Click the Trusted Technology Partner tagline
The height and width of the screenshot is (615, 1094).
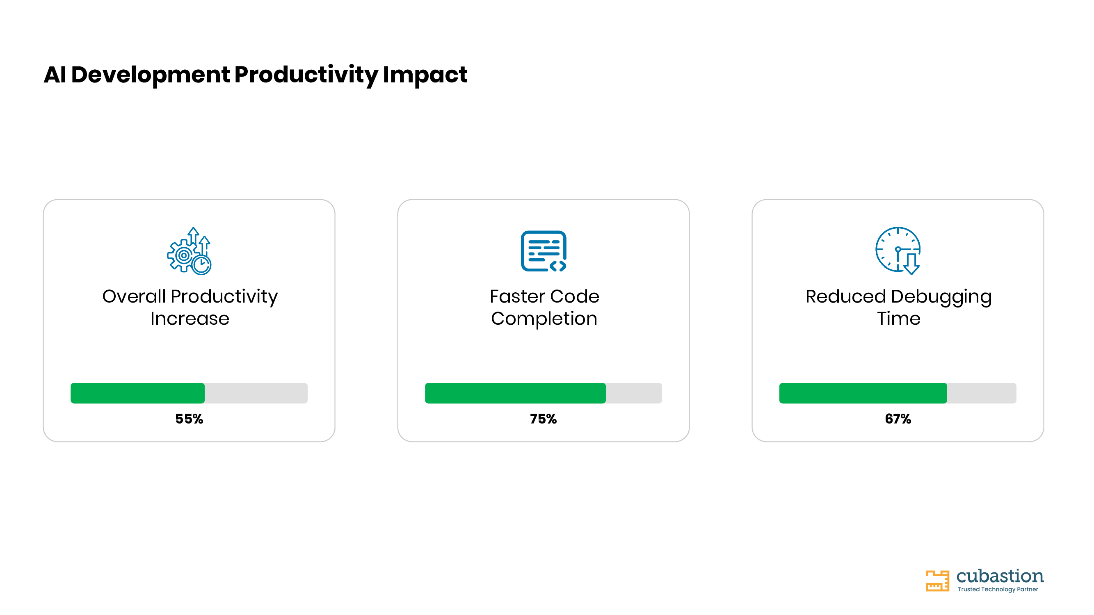click(x=998, y=590)
